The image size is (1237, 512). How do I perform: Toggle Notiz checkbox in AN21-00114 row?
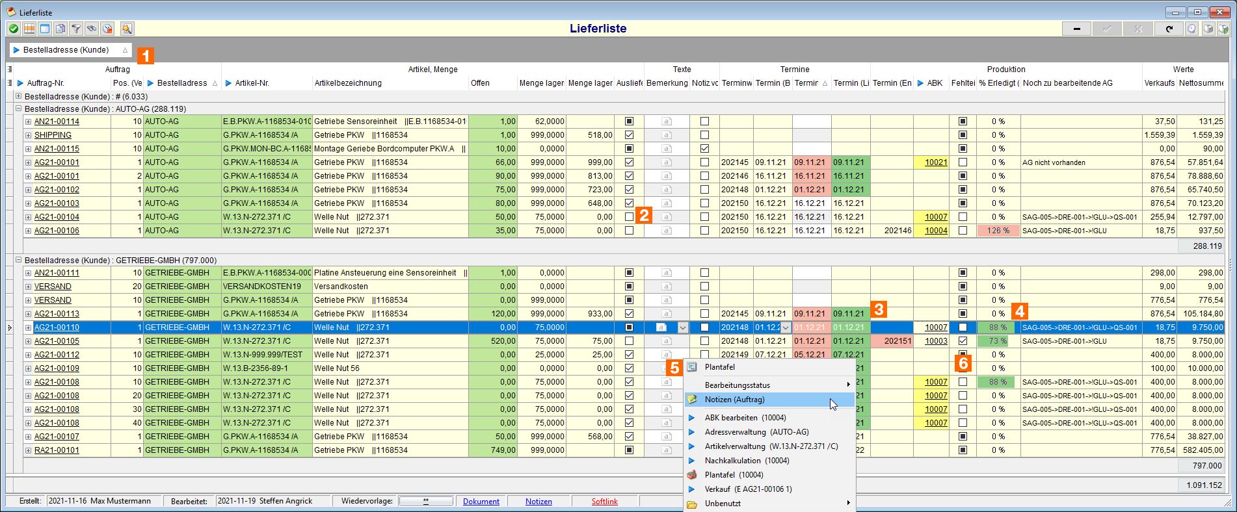coord(704,122)
